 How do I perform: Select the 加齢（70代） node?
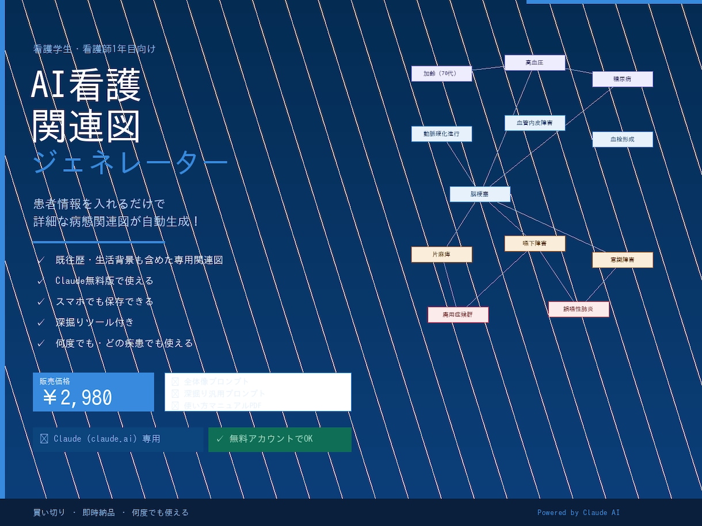[441, 74]
